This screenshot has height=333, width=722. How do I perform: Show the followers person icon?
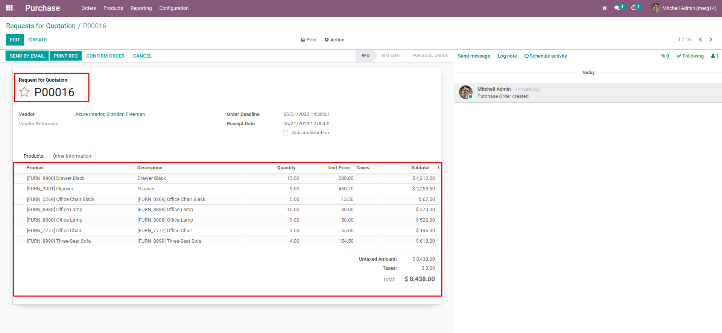click(x=714, y=56)
